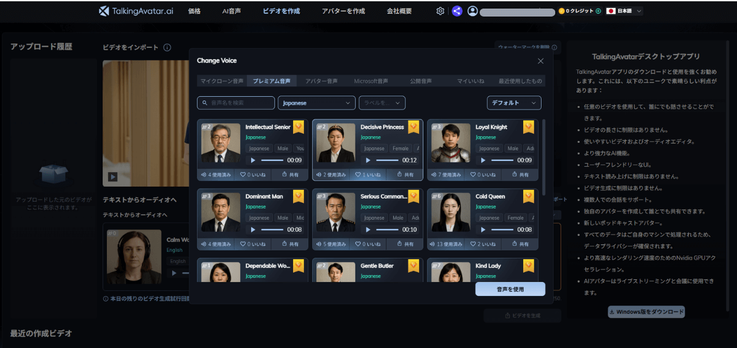This screenshot has width=737, height=348.
Task: Play the Intellectual Senior voice preview
Action: tap(253, 161)
